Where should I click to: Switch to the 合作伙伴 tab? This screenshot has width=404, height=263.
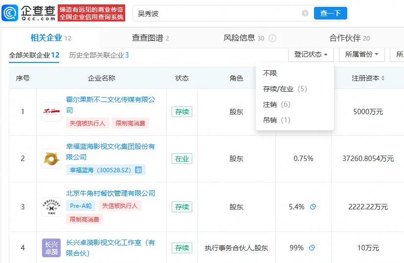(349, 38)
